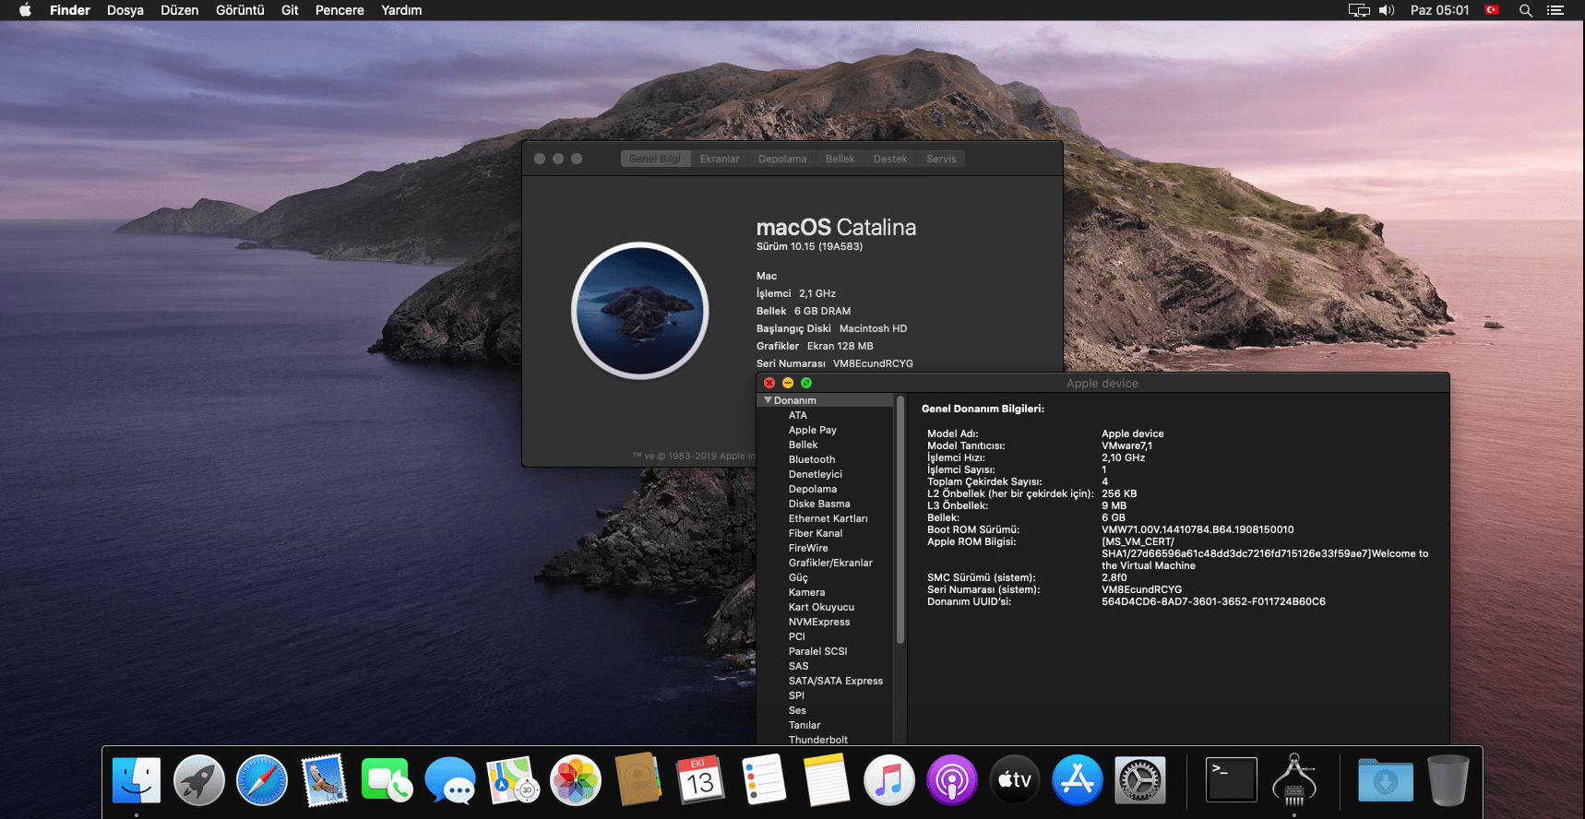This screenshot has height=819, width=1585.
Task: Select ATA in hardware list
Action: pos(798,415)
